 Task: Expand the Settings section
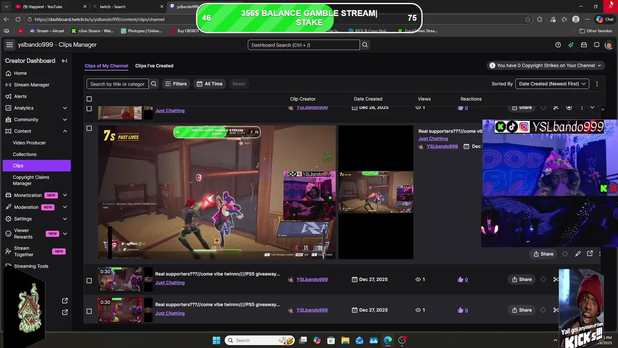click(65, 218)
